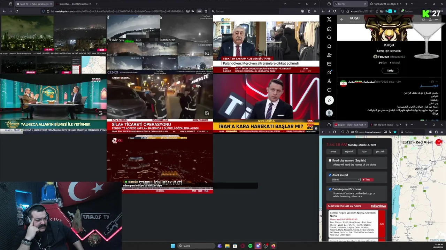
Task: Click the X logo icon
Action: [x=329, y=19]
